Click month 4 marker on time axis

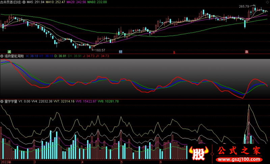click(82, 162)
